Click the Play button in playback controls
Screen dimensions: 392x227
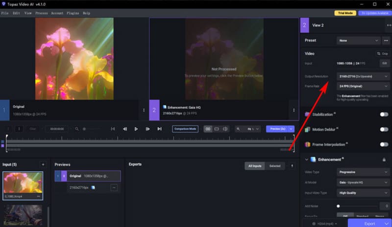136,129
